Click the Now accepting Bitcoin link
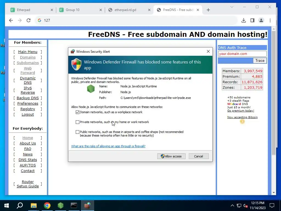The image size is (281, 211). [x=242, y=117]
